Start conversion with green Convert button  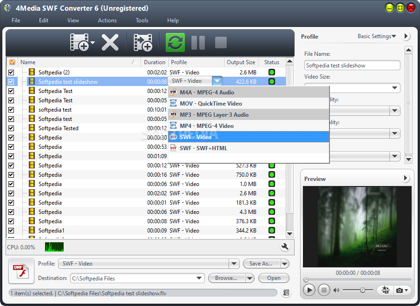coord(175,42)
